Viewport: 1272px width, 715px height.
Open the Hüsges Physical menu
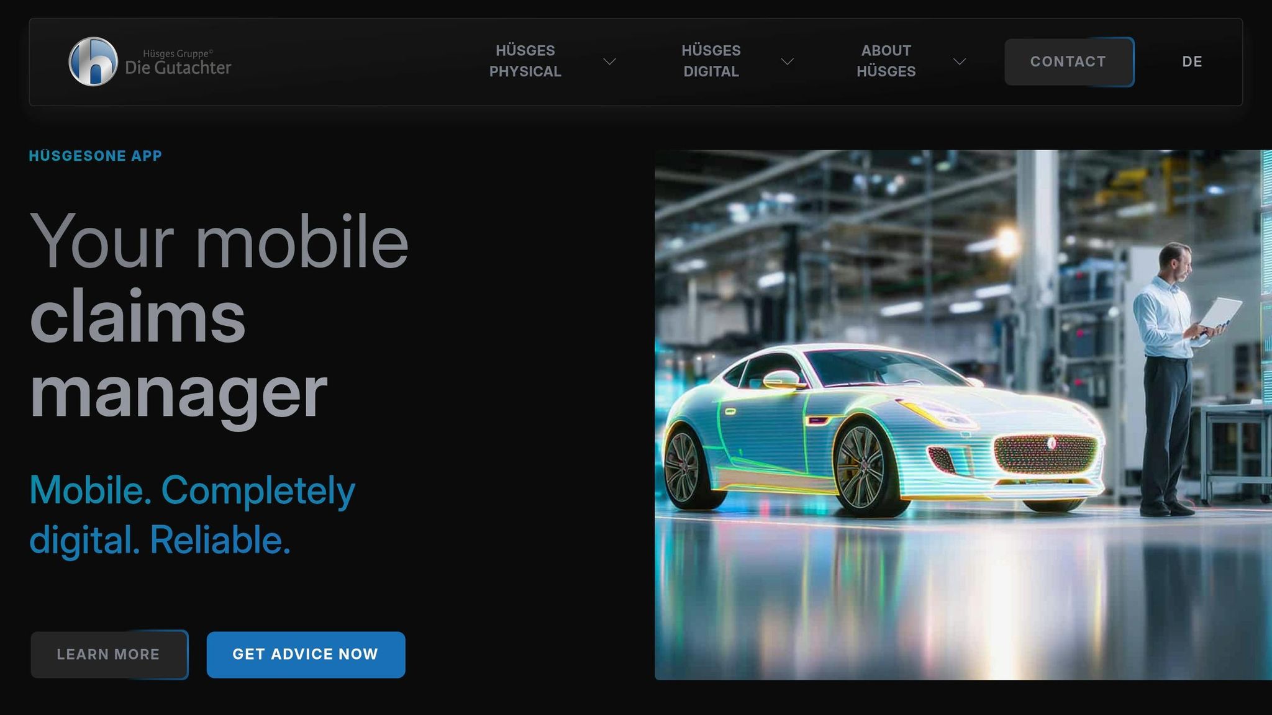[x=525, y=61]
